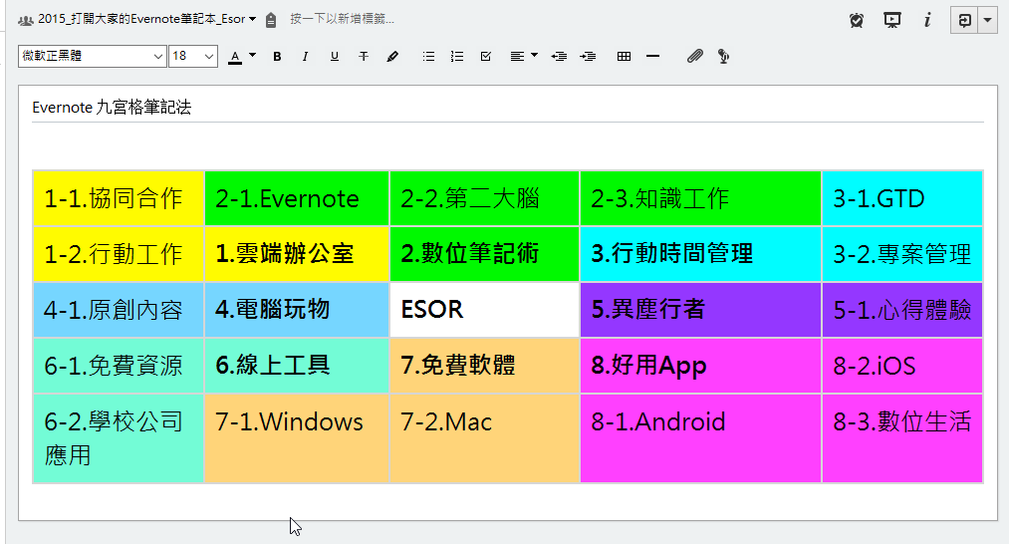Click the font color A icon
This screenshot has height=544, width=1009.
pos(235,58)
